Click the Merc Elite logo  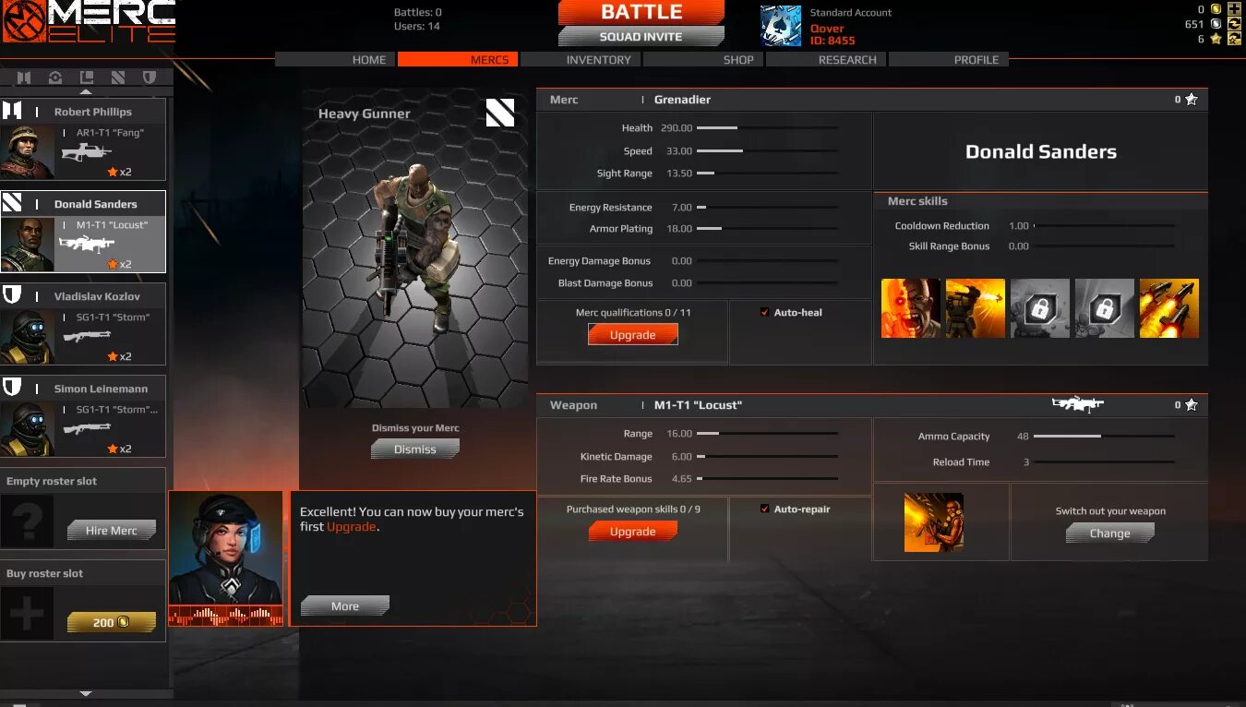click(x=88, y=23)
